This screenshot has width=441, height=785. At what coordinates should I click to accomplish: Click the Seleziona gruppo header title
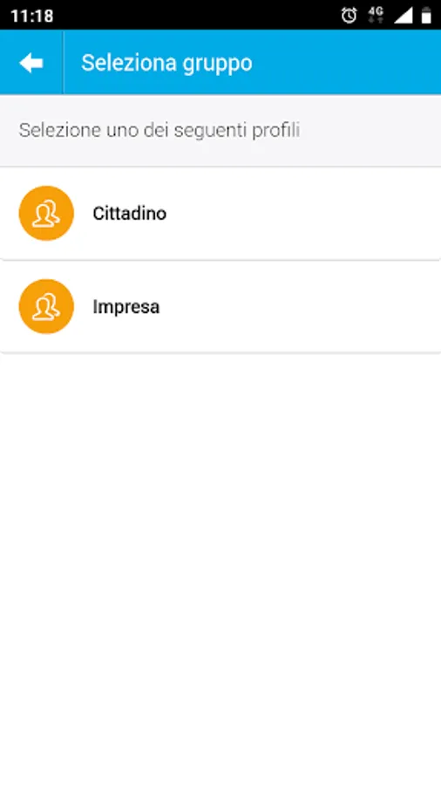(x=166, y=63)
